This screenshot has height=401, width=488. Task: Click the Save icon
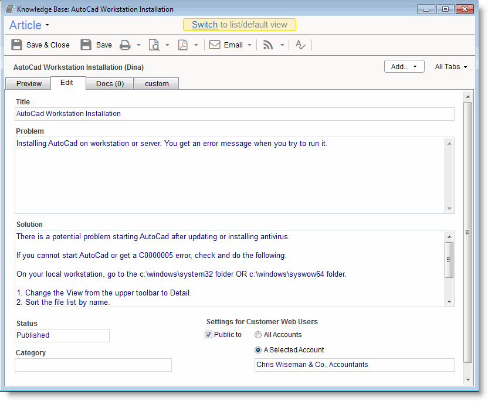click(86, 45)
